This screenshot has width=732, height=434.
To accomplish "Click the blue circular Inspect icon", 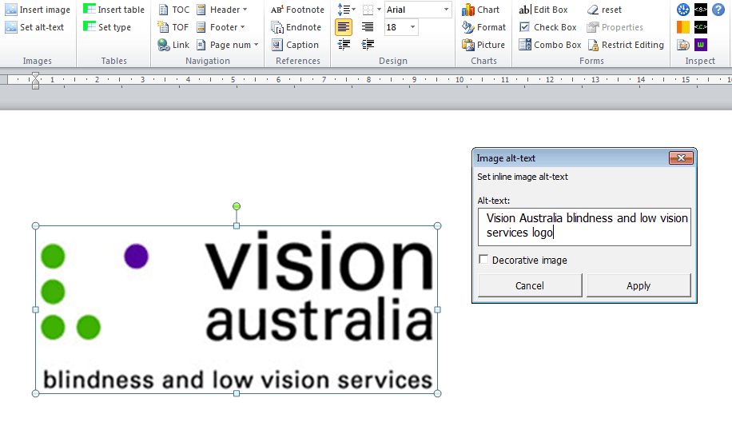I will (683, 10).
